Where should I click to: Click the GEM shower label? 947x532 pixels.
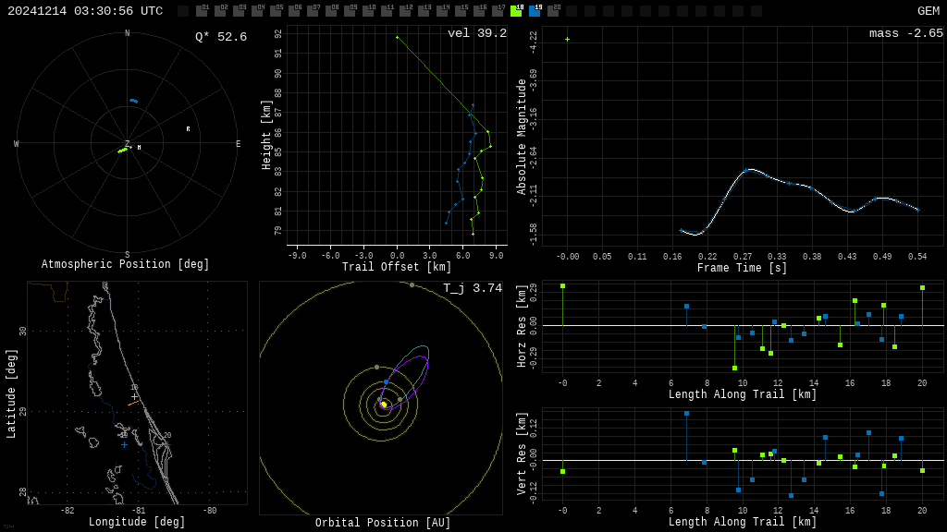(x=928, y=11)
